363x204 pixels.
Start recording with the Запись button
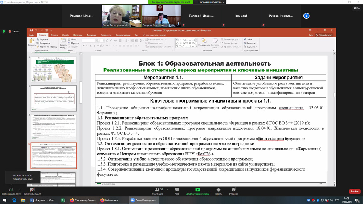(218, 190)
